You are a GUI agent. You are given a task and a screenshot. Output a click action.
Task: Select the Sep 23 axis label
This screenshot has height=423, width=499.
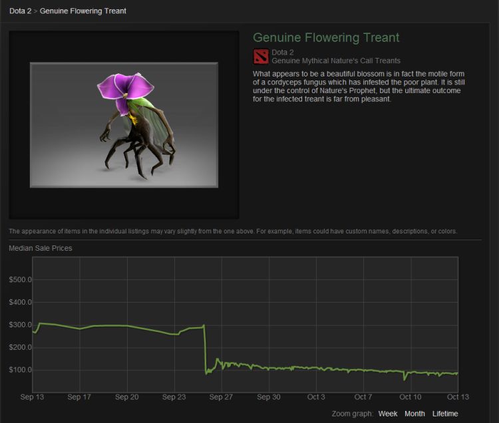click(x=174, y=397)
